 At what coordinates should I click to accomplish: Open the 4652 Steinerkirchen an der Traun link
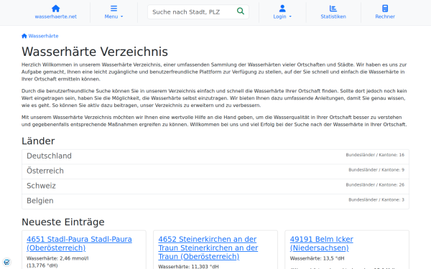click(208, 248)
